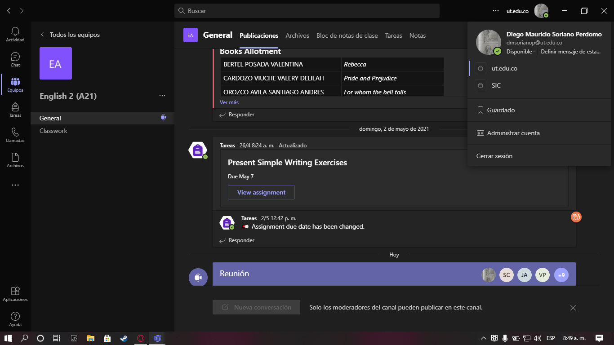Image resolution: width=614 pixels, height=345 pixels.
Task: Click the SC participant avatar
Action: point(507,275)
